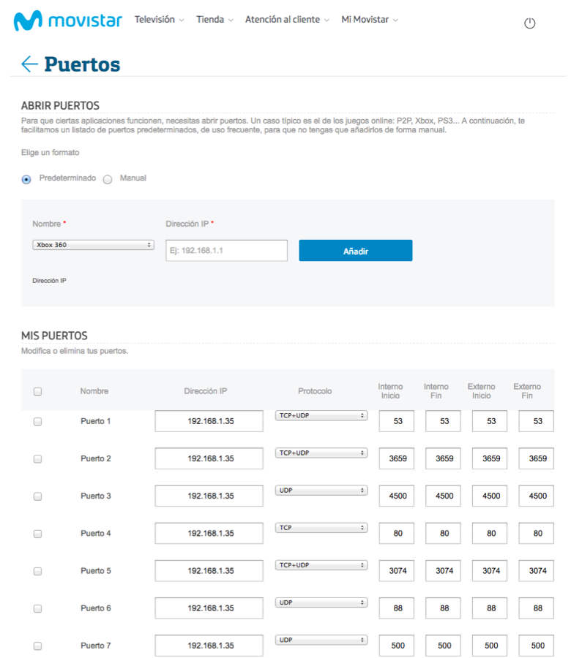The width and height of the screenshot is (582, 658).
Task: Tick the checkbox for Puerto 4
Action: 38,534
